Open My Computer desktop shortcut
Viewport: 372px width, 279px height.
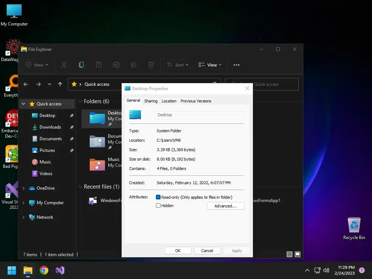tap(14, 15)
